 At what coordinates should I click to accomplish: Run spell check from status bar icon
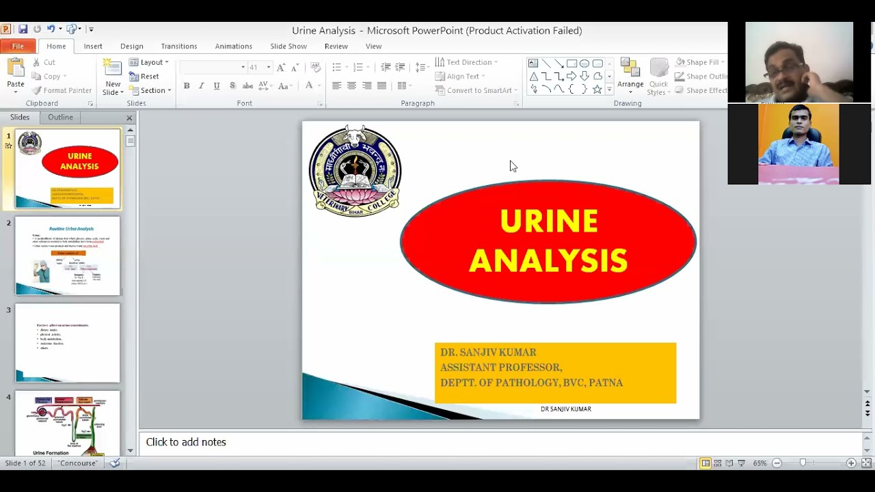click(115, 463)
